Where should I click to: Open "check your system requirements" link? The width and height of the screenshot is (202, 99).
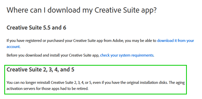coord(127,55)
